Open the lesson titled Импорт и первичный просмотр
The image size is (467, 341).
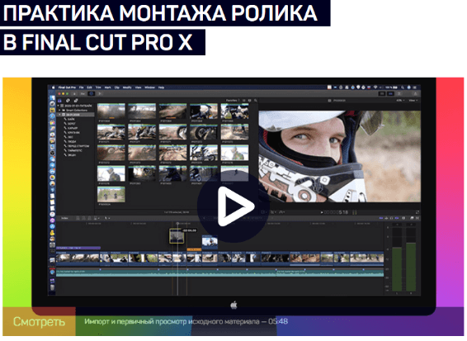tap(186, 321)
